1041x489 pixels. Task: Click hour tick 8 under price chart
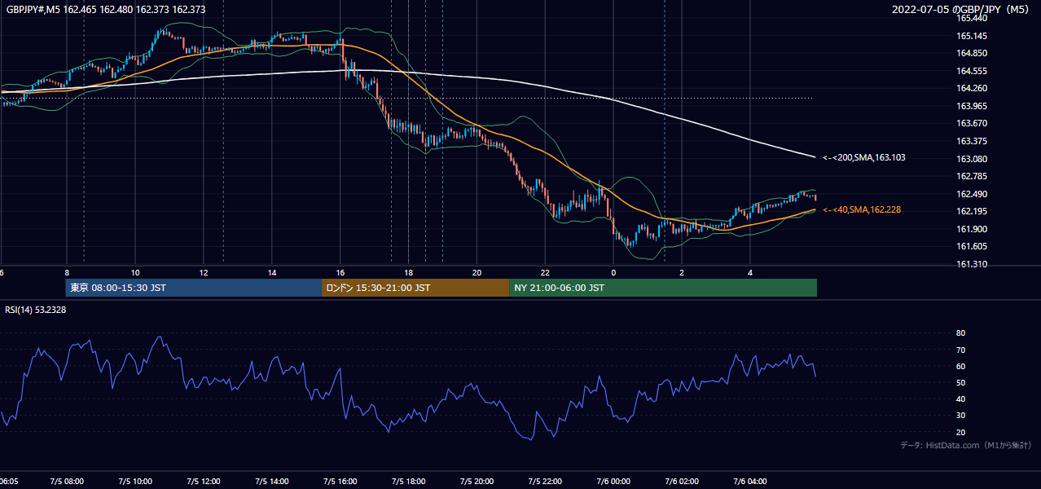67,273
